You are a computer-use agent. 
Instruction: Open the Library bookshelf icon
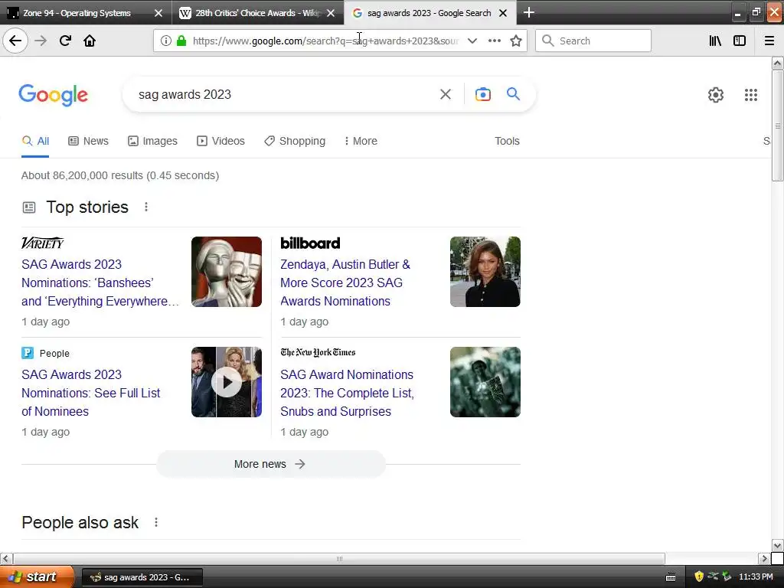pos(715,41)
